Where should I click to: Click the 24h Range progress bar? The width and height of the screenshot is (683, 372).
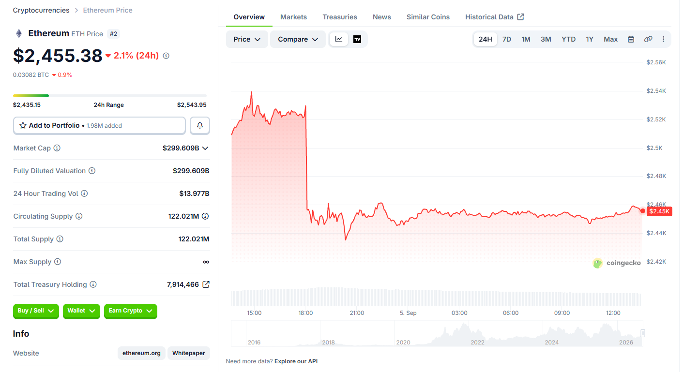pos(110,96)
